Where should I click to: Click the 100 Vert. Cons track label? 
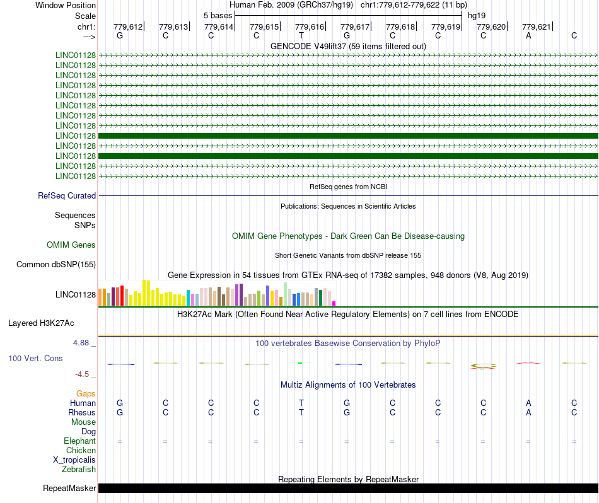[35, 358]
